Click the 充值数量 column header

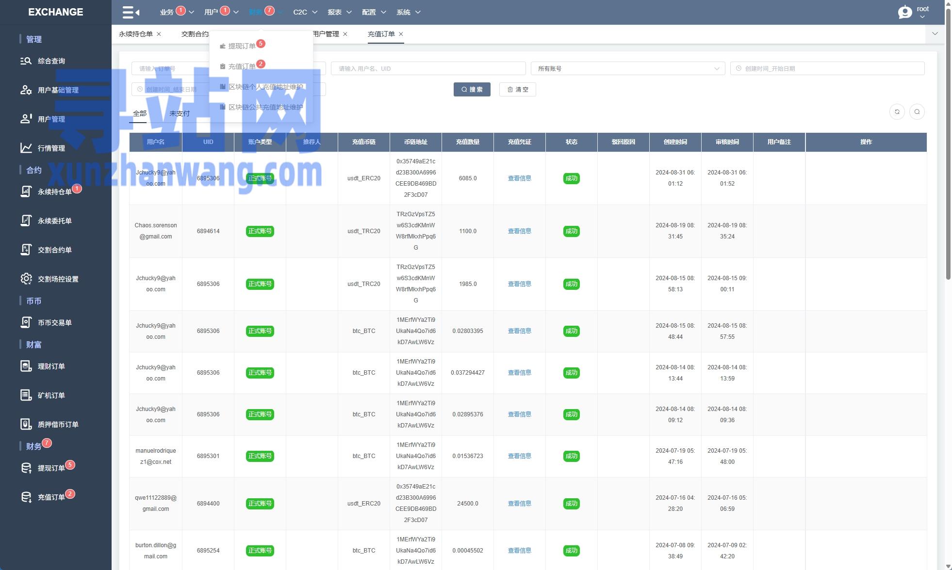pos(468,142)
